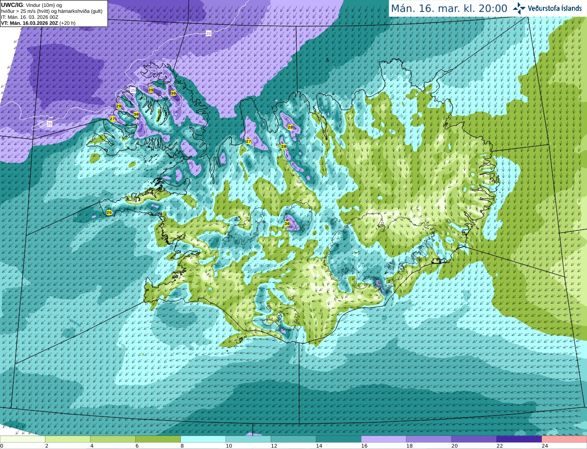Pick the 0–2 m/s pale yellow swatch
This screenshot has width=587, height=449.
point(22,439)
